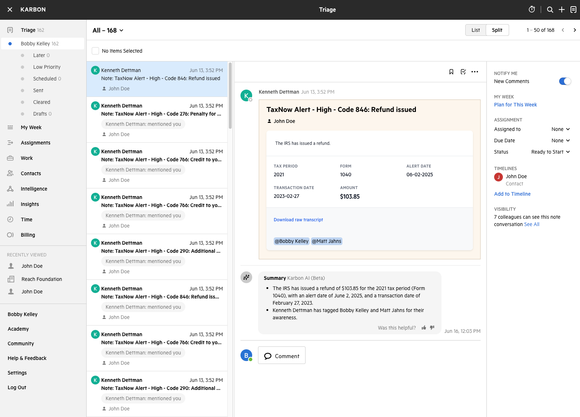The width and height of the screenshot is (580, 417).
Task: Click the plus create-new icon
Action: click(562, 10)
